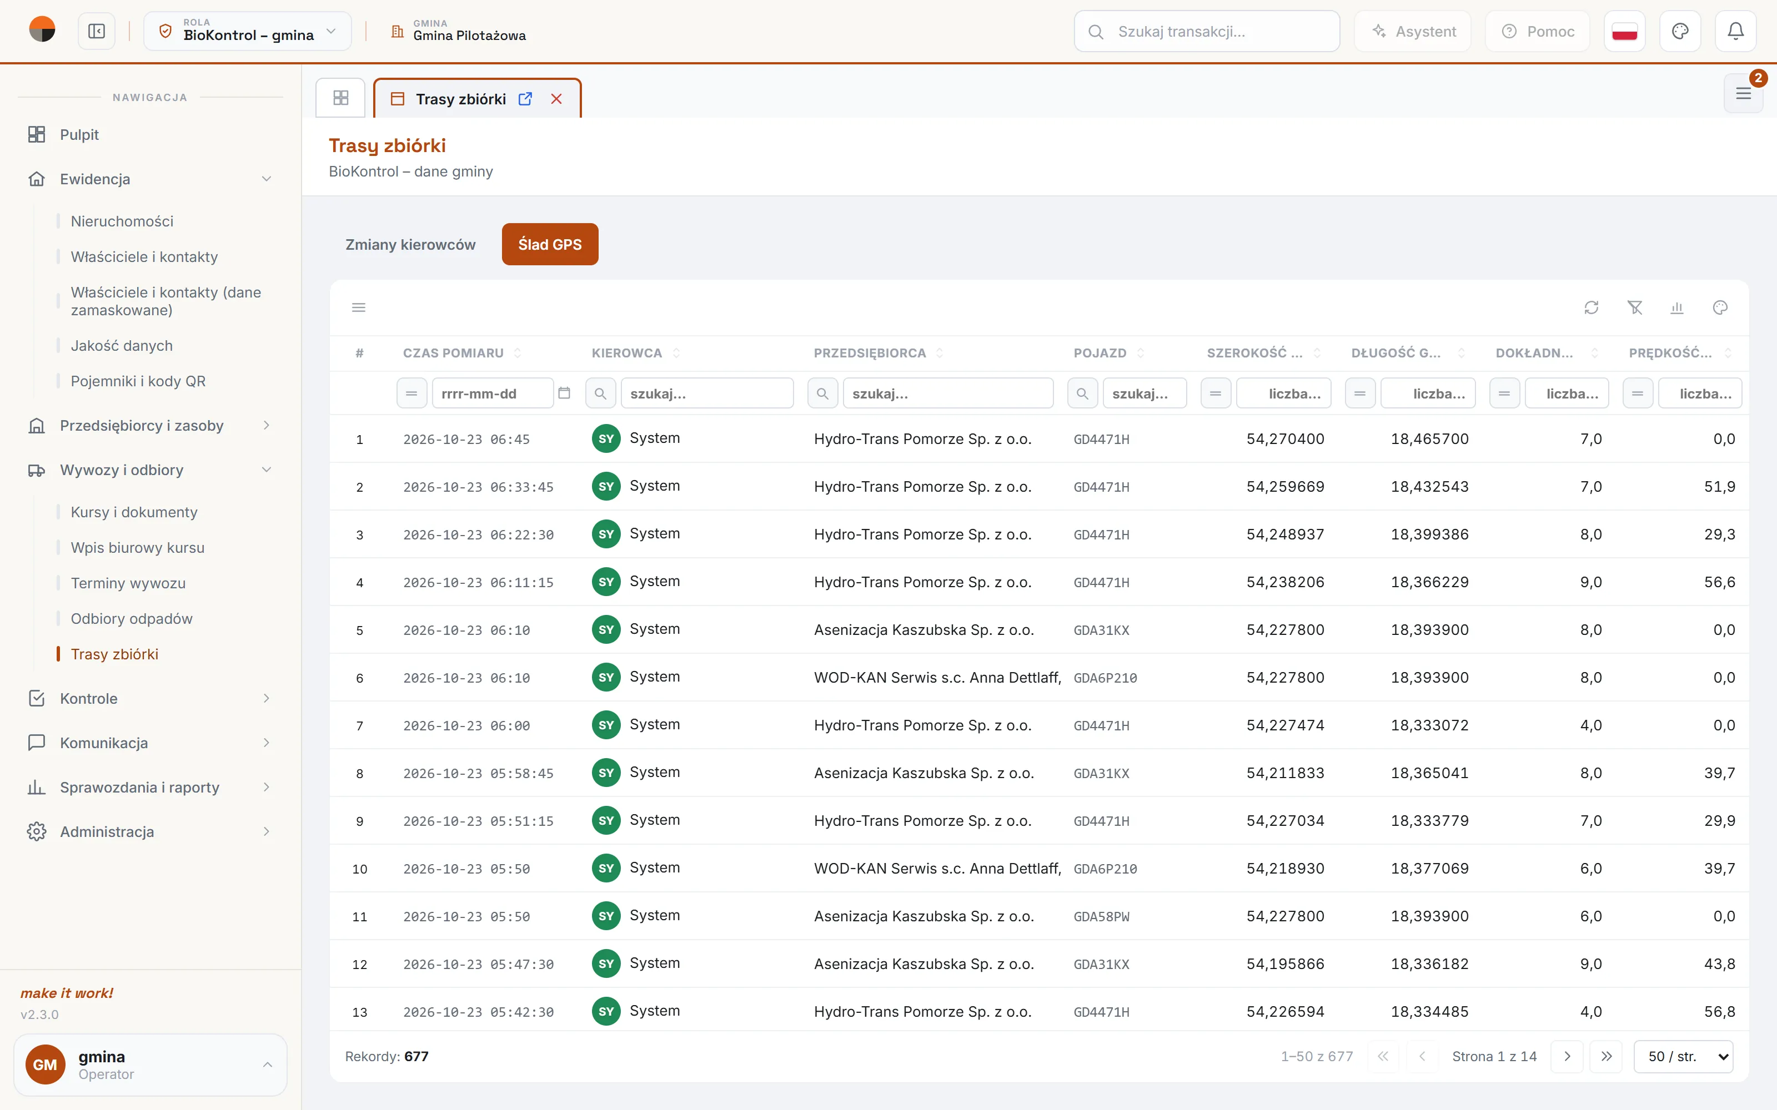Open the hamburger menu with badge 2
Image resolution: width=1777 pixels, height=1110 pixels.
coord(1743,93)
